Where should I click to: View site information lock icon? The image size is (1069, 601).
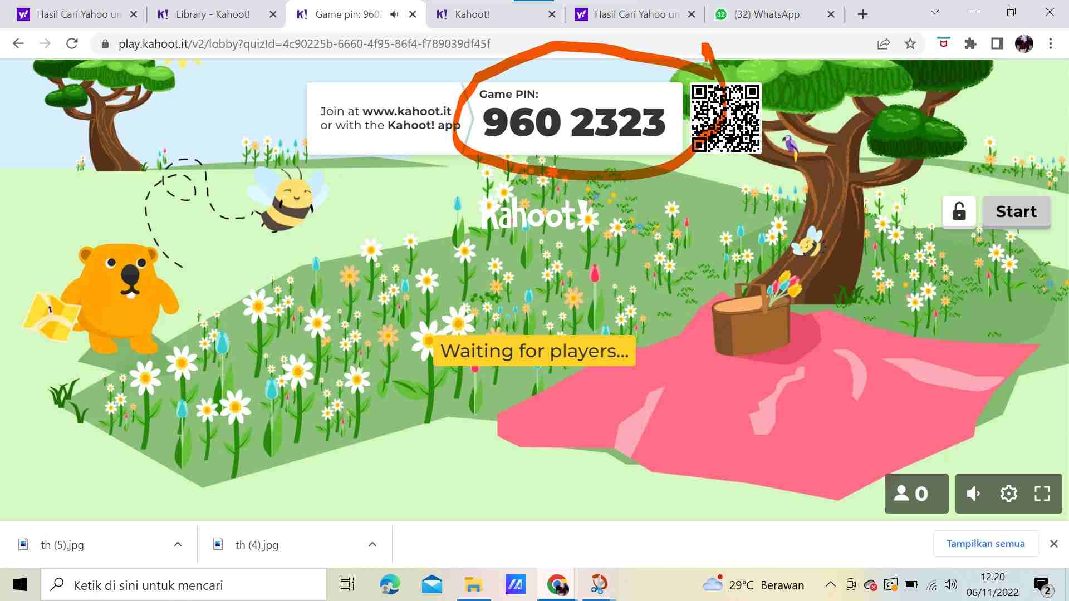[105, 43]
